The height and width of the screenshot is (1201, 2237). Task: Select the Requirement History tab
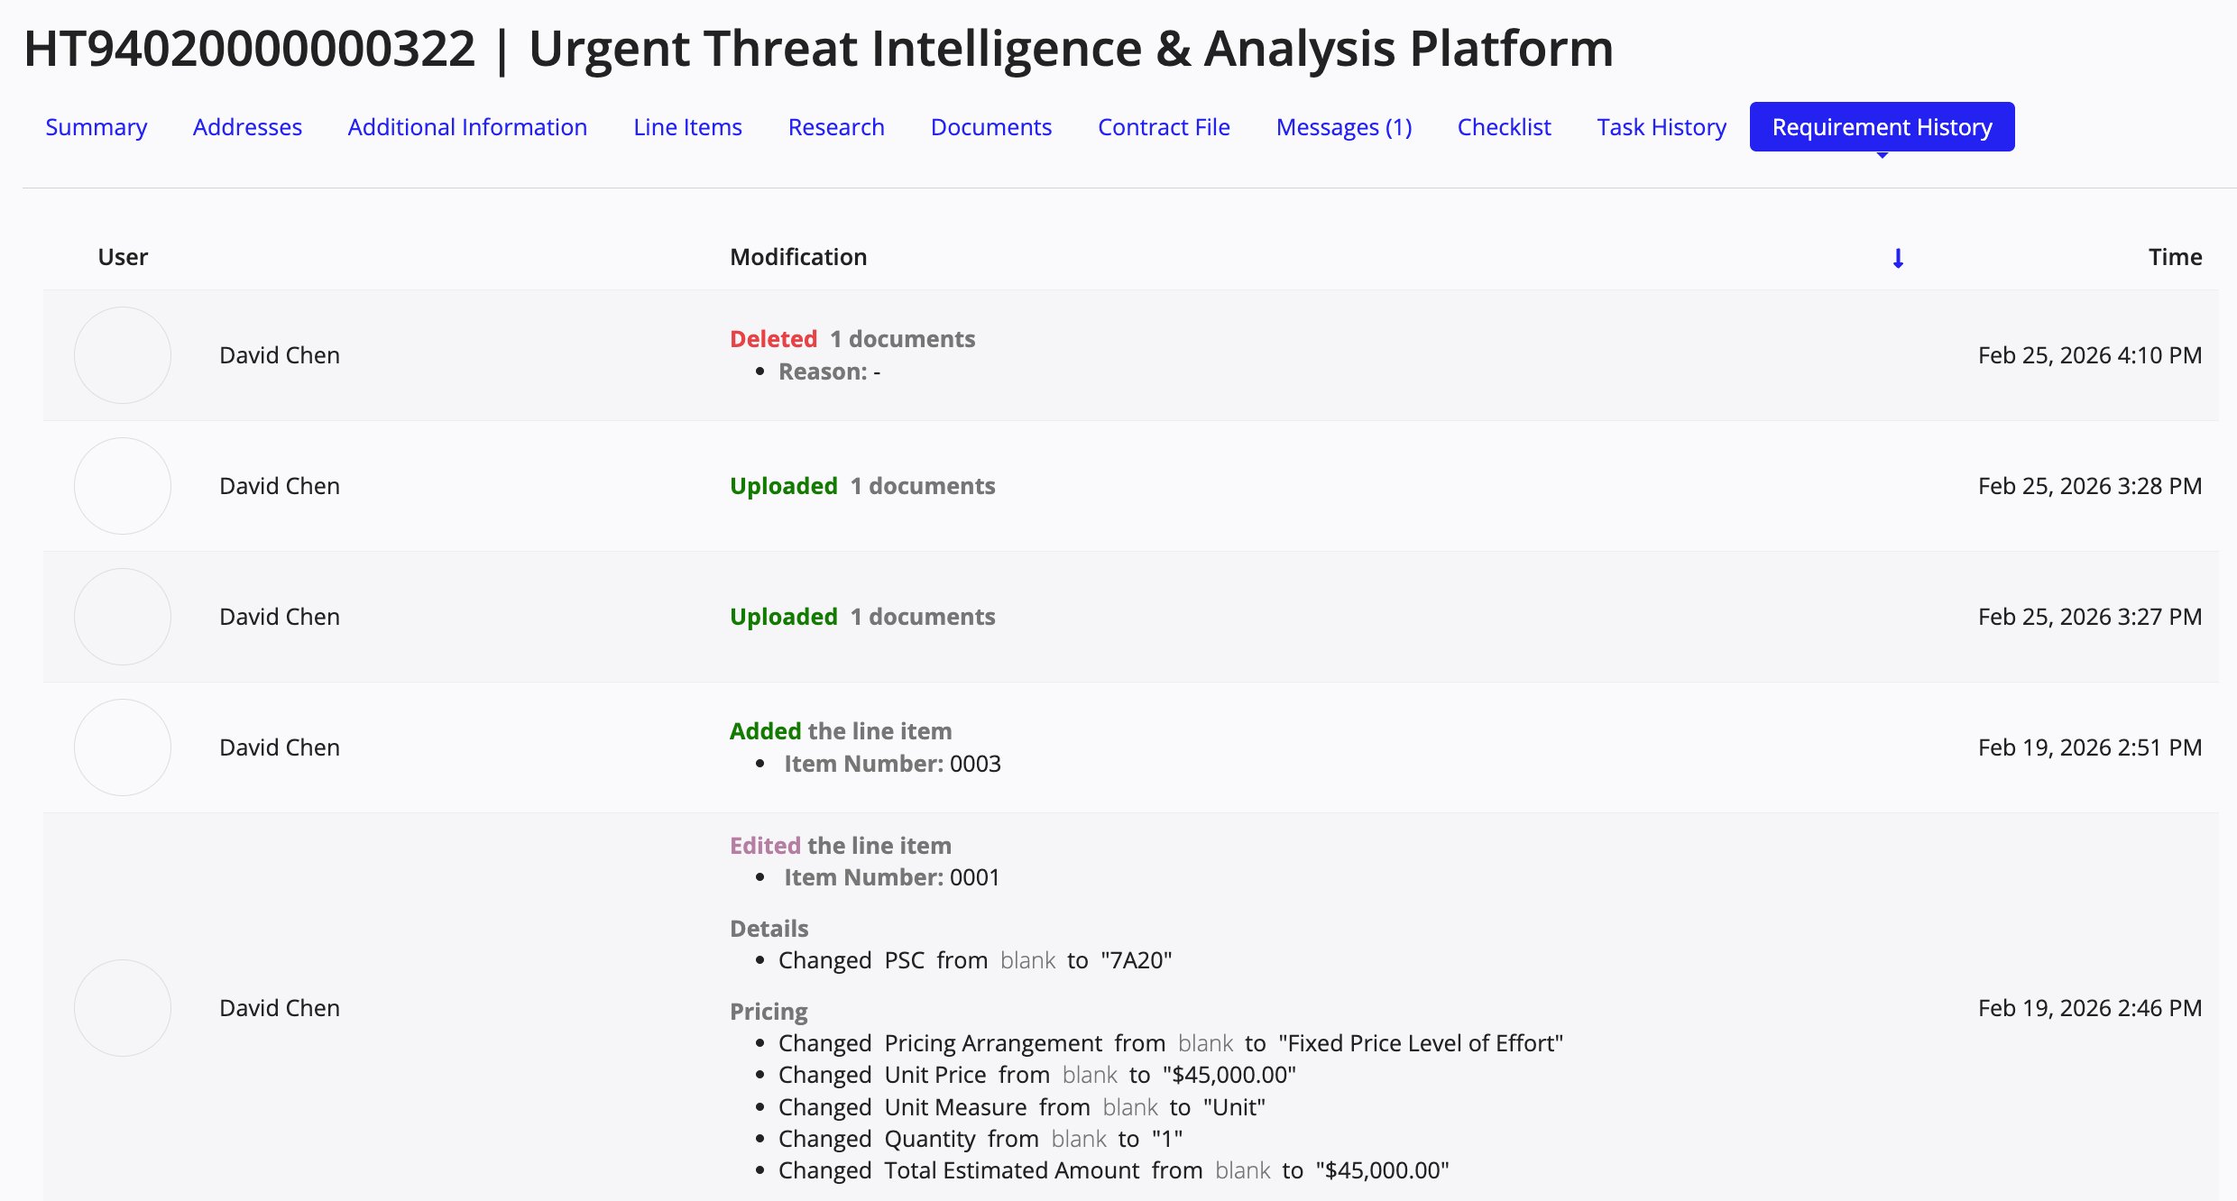click(1883, 127)
